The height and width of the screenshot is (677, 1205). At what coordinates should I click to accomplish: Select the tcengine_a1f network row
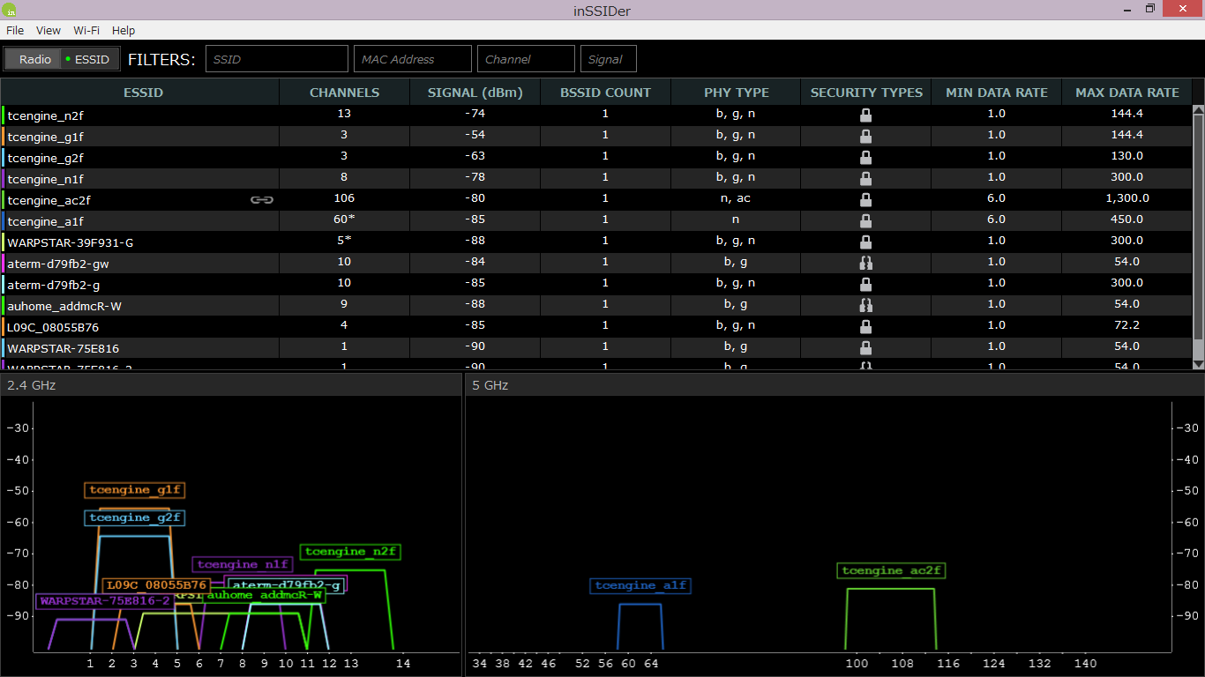(x=596, y=220)
